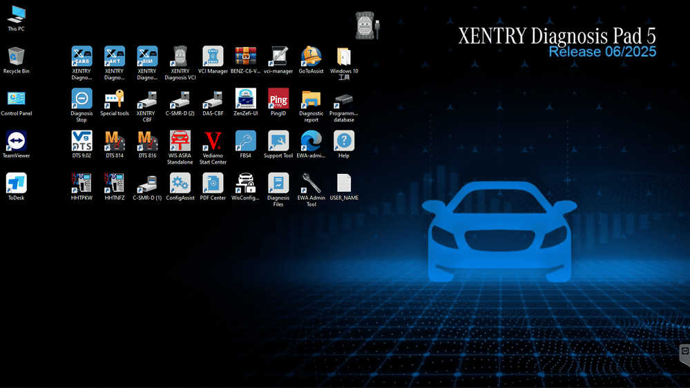Image resolution: width=690 pixels, height=388 pixels.
Task: Open XENTRY Diagnosis Cars icon
Action: [82, 57]
